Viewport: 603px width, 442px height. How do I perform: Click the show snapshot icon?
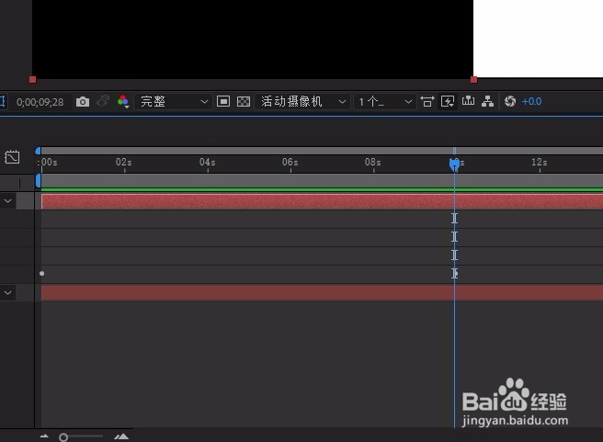click(x=103, y=101)
